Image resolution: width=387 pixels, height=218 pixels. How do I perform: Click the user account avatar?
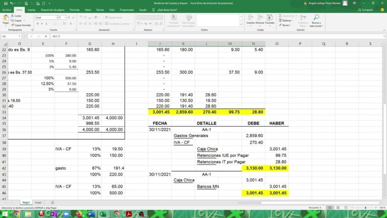tap(345, 3)
